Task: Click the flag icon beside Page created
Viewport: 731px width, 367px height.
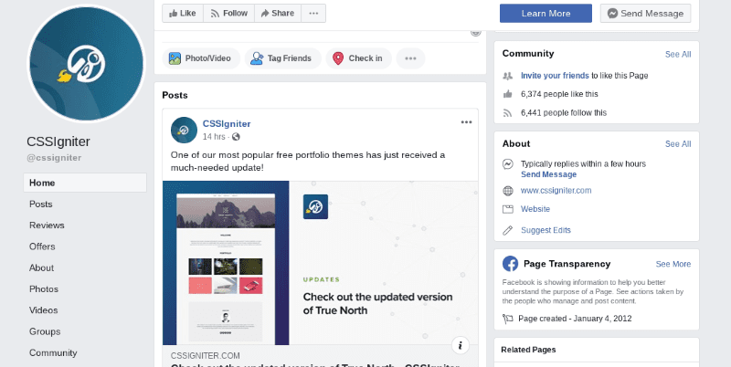Action: click(508, 319)
